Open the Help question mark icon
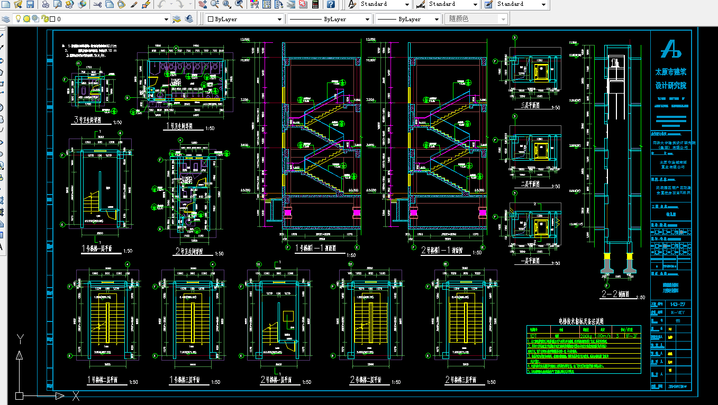718x405 pixels. click(330, 4)
